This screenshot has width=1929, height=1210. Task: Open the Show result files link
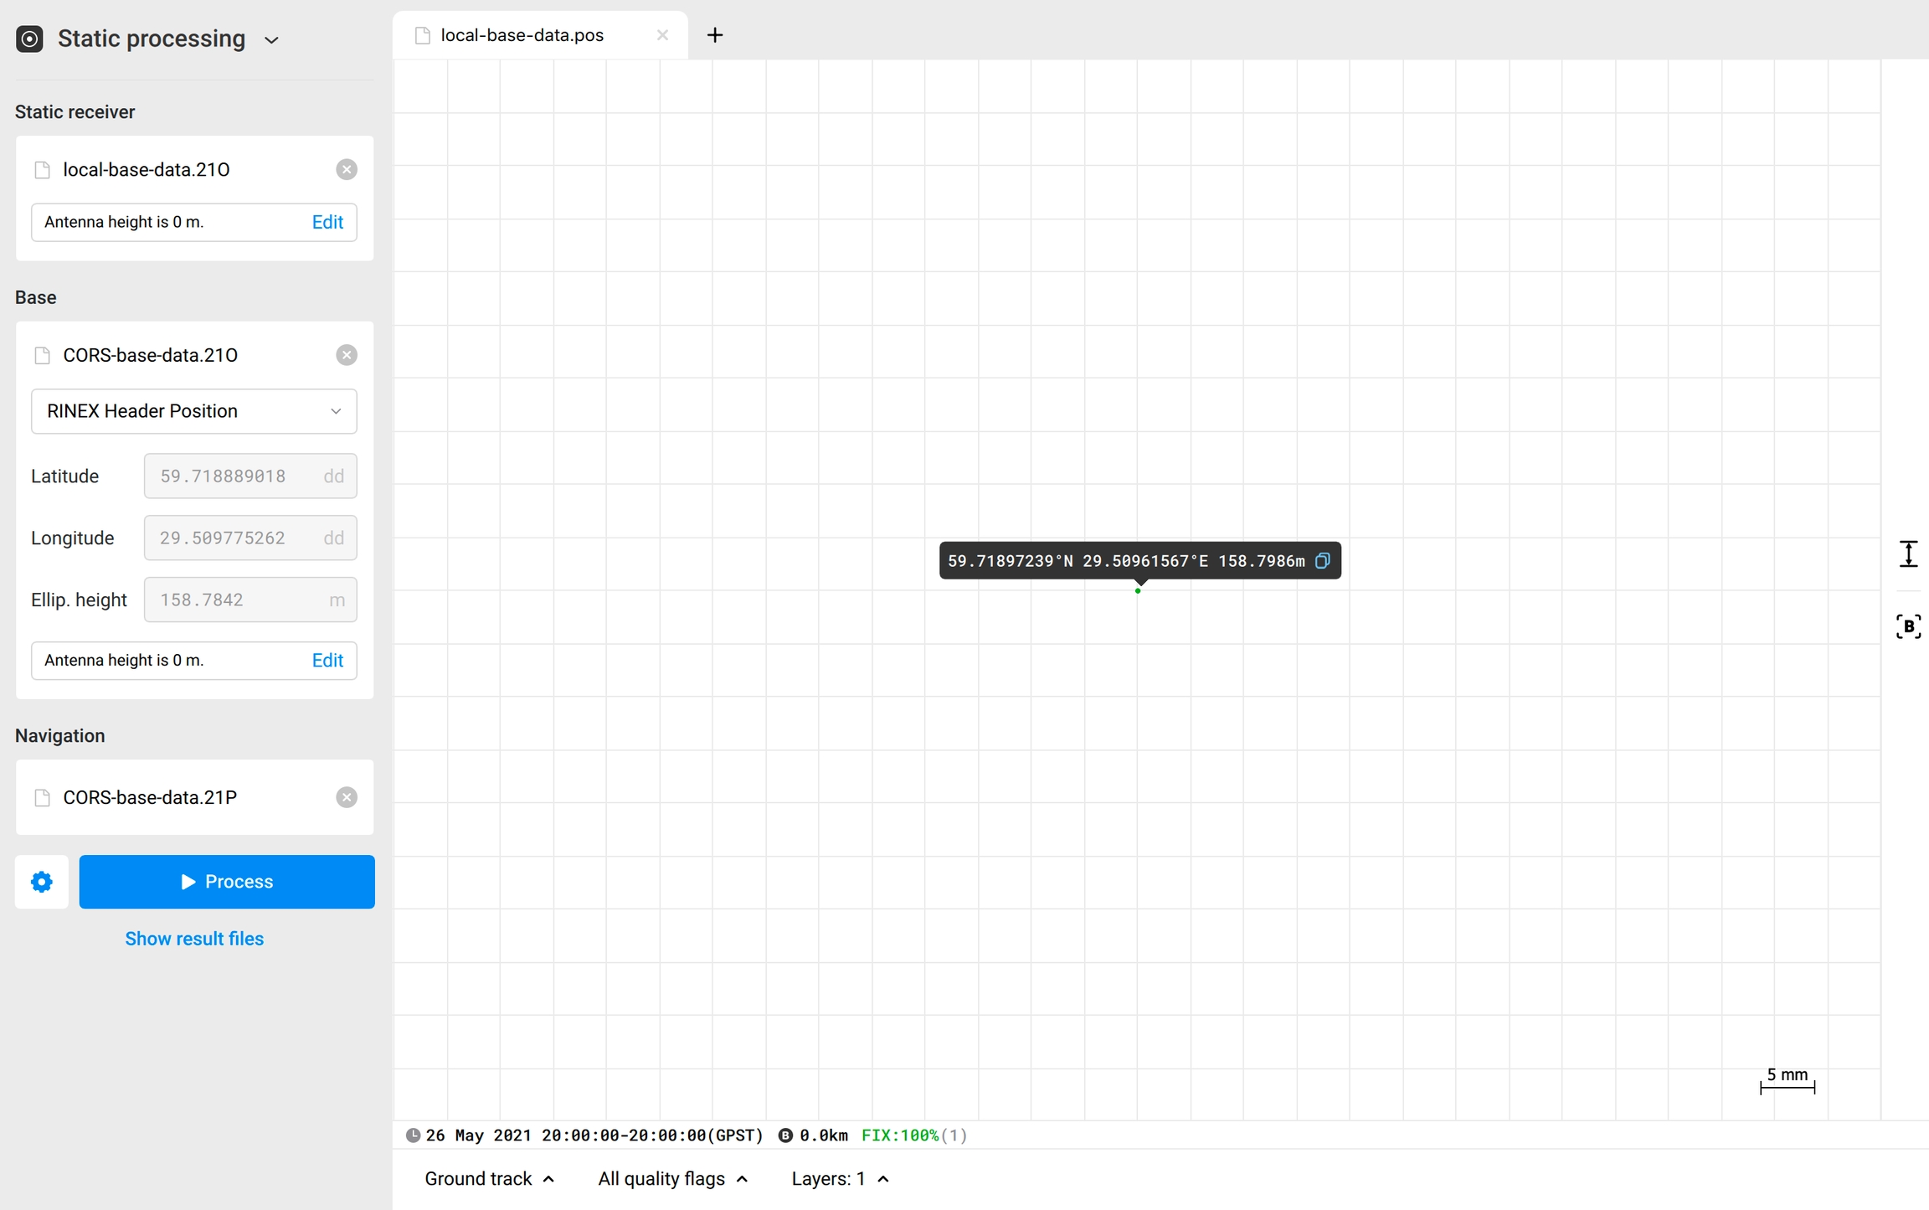(x=194, y=939)
